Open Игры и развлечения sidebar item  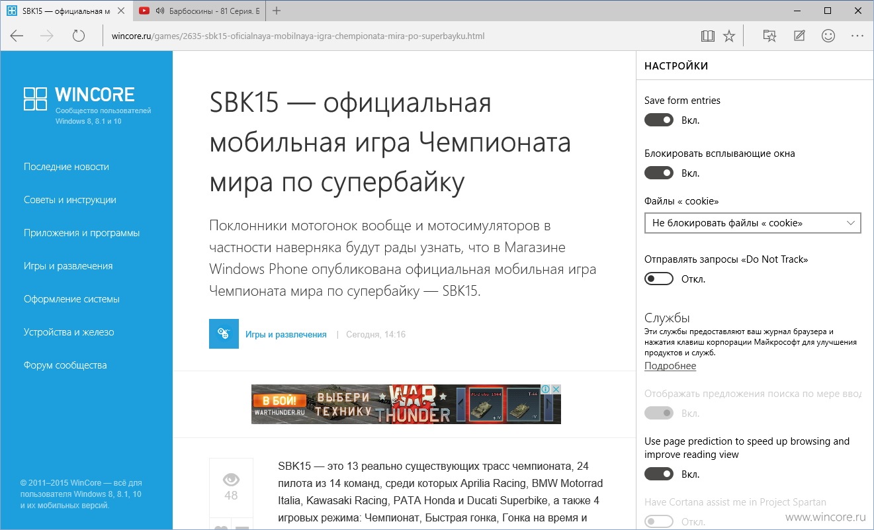coord(68,266)
